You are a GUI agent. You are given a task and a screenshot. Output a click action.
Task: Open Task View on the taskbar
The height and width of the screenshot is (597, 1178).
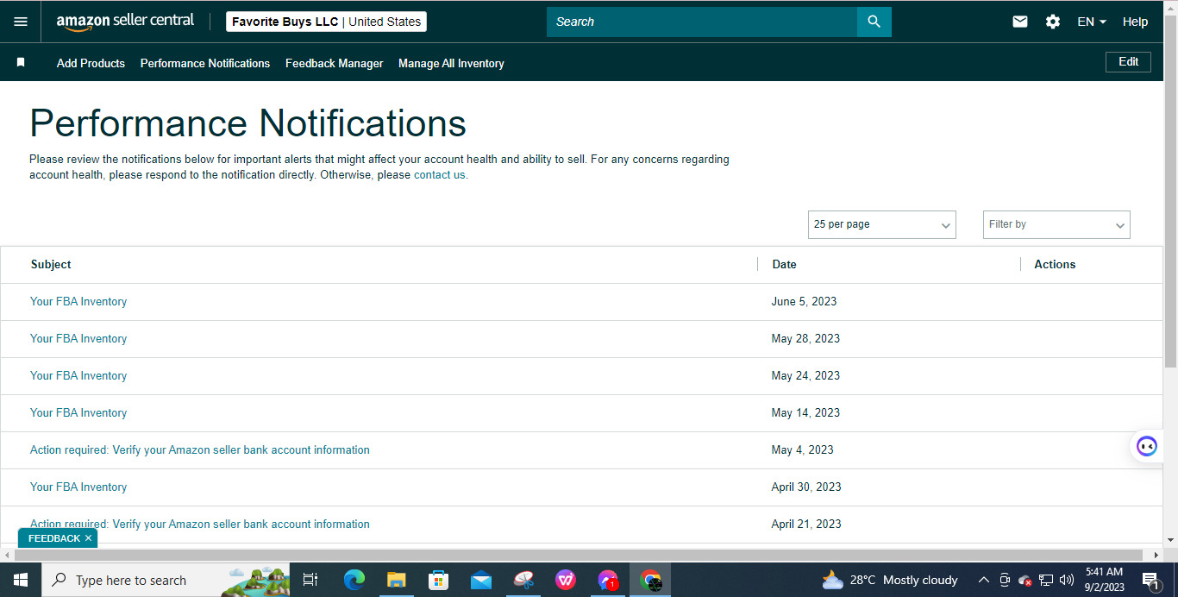pyautogui.click(x=310, y=580)
